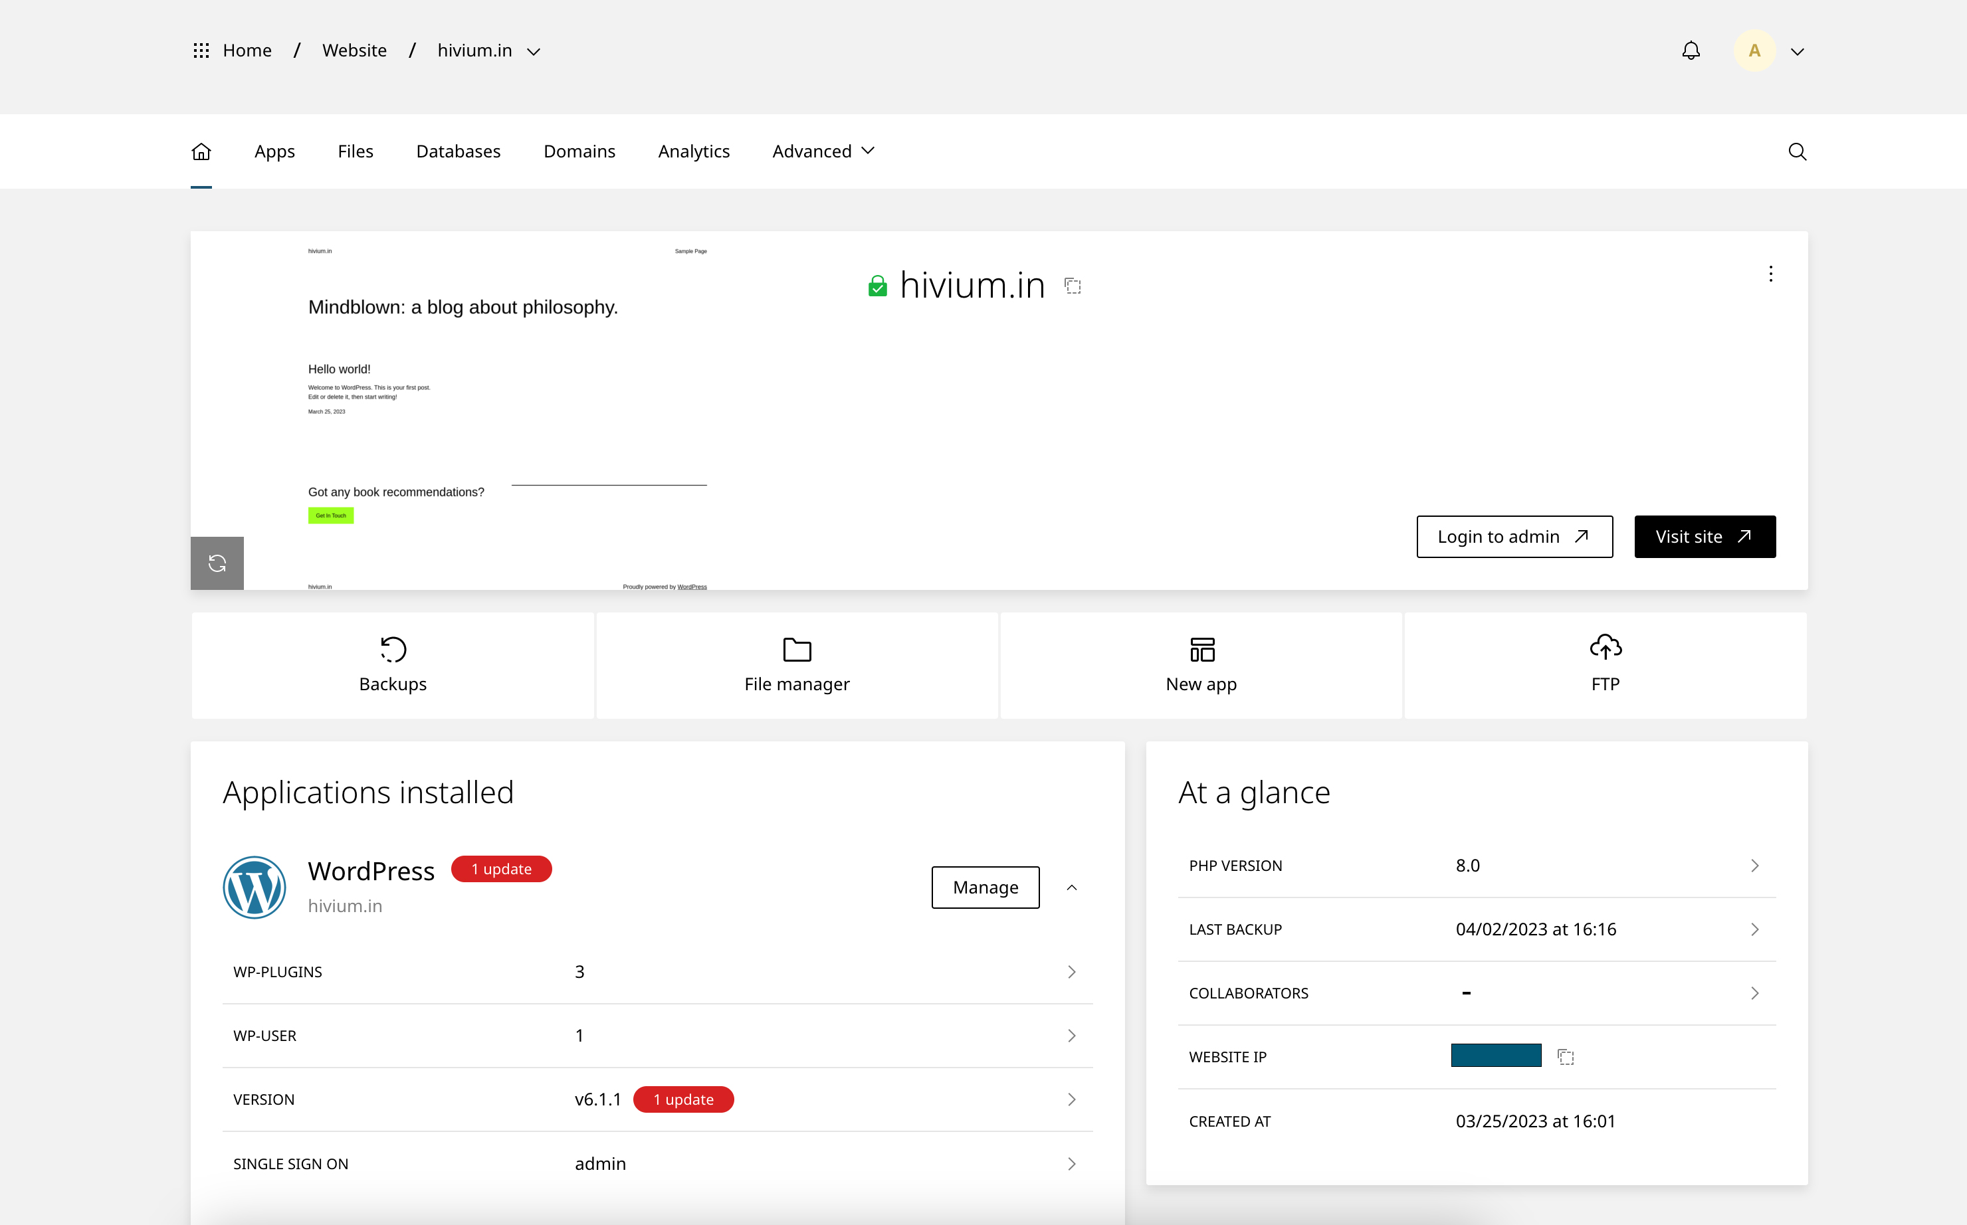The image size is (1967, 1225).
Task: Open the user account dropdown arrow
Action: pos(1797,51)
